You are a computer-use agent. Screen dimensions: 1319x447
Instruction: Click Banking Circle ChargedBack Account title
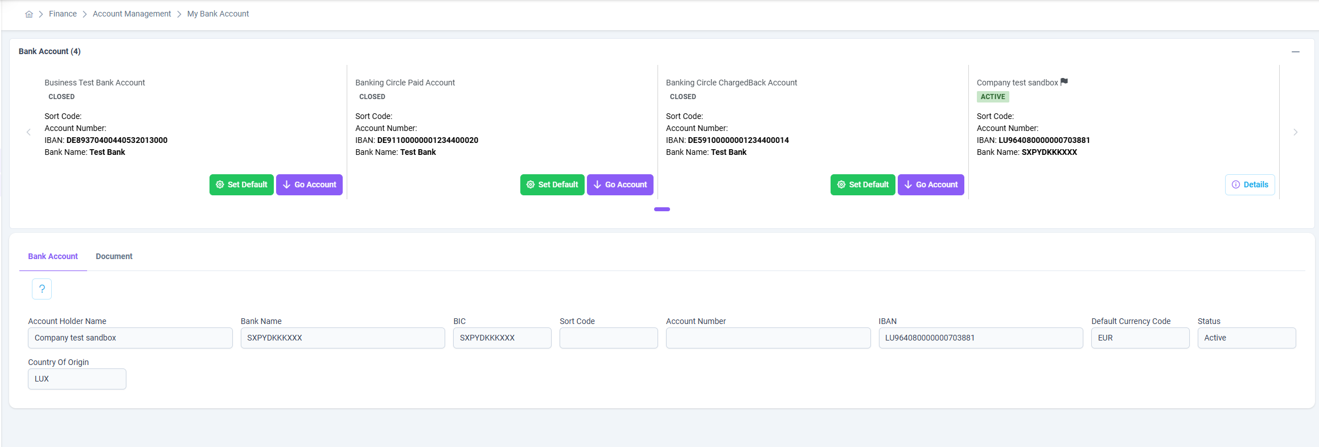click(732, 83)
